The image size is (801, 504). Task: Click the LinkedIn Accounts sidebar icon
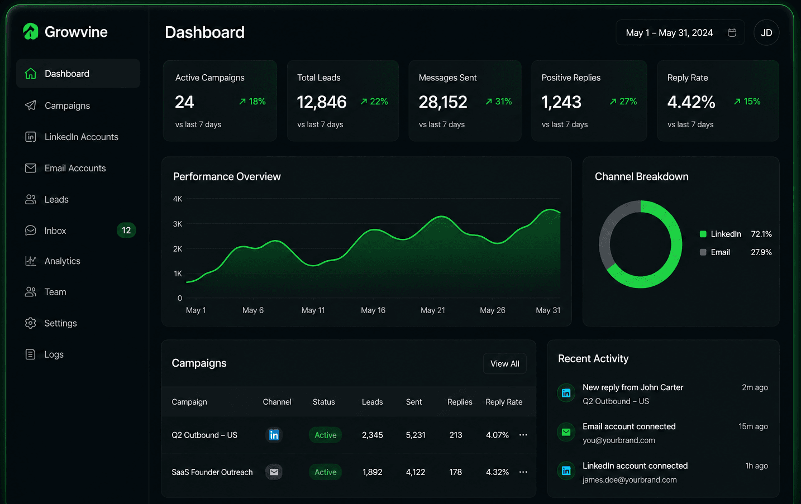point(31,137)
